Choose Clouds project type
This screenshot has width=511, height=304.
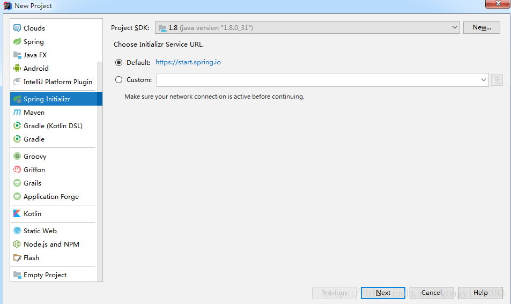pos(56,28)
